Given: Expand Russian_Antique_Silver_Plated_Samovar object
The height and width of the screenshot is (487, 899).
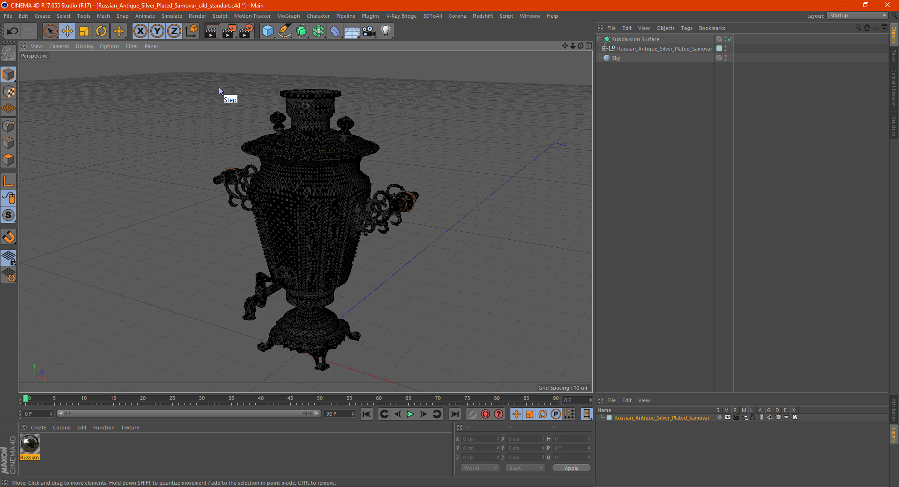Looking at the screenshot, I should point(604,49).
